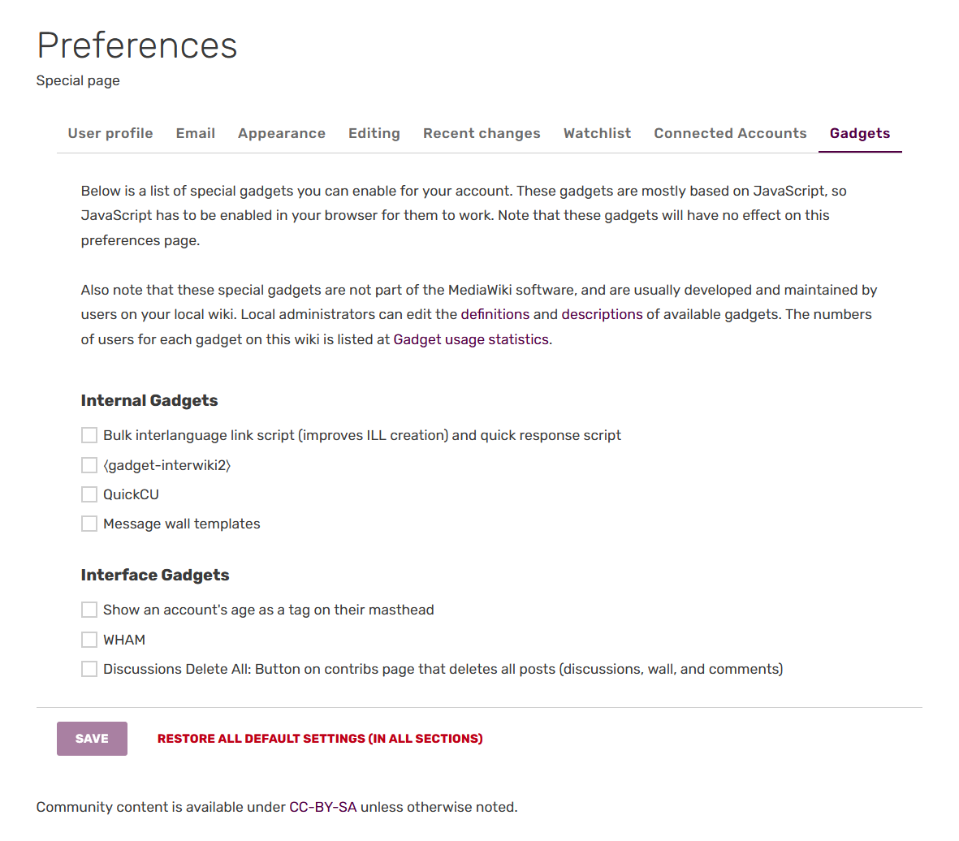Open the User profile tab

(110, 133)
